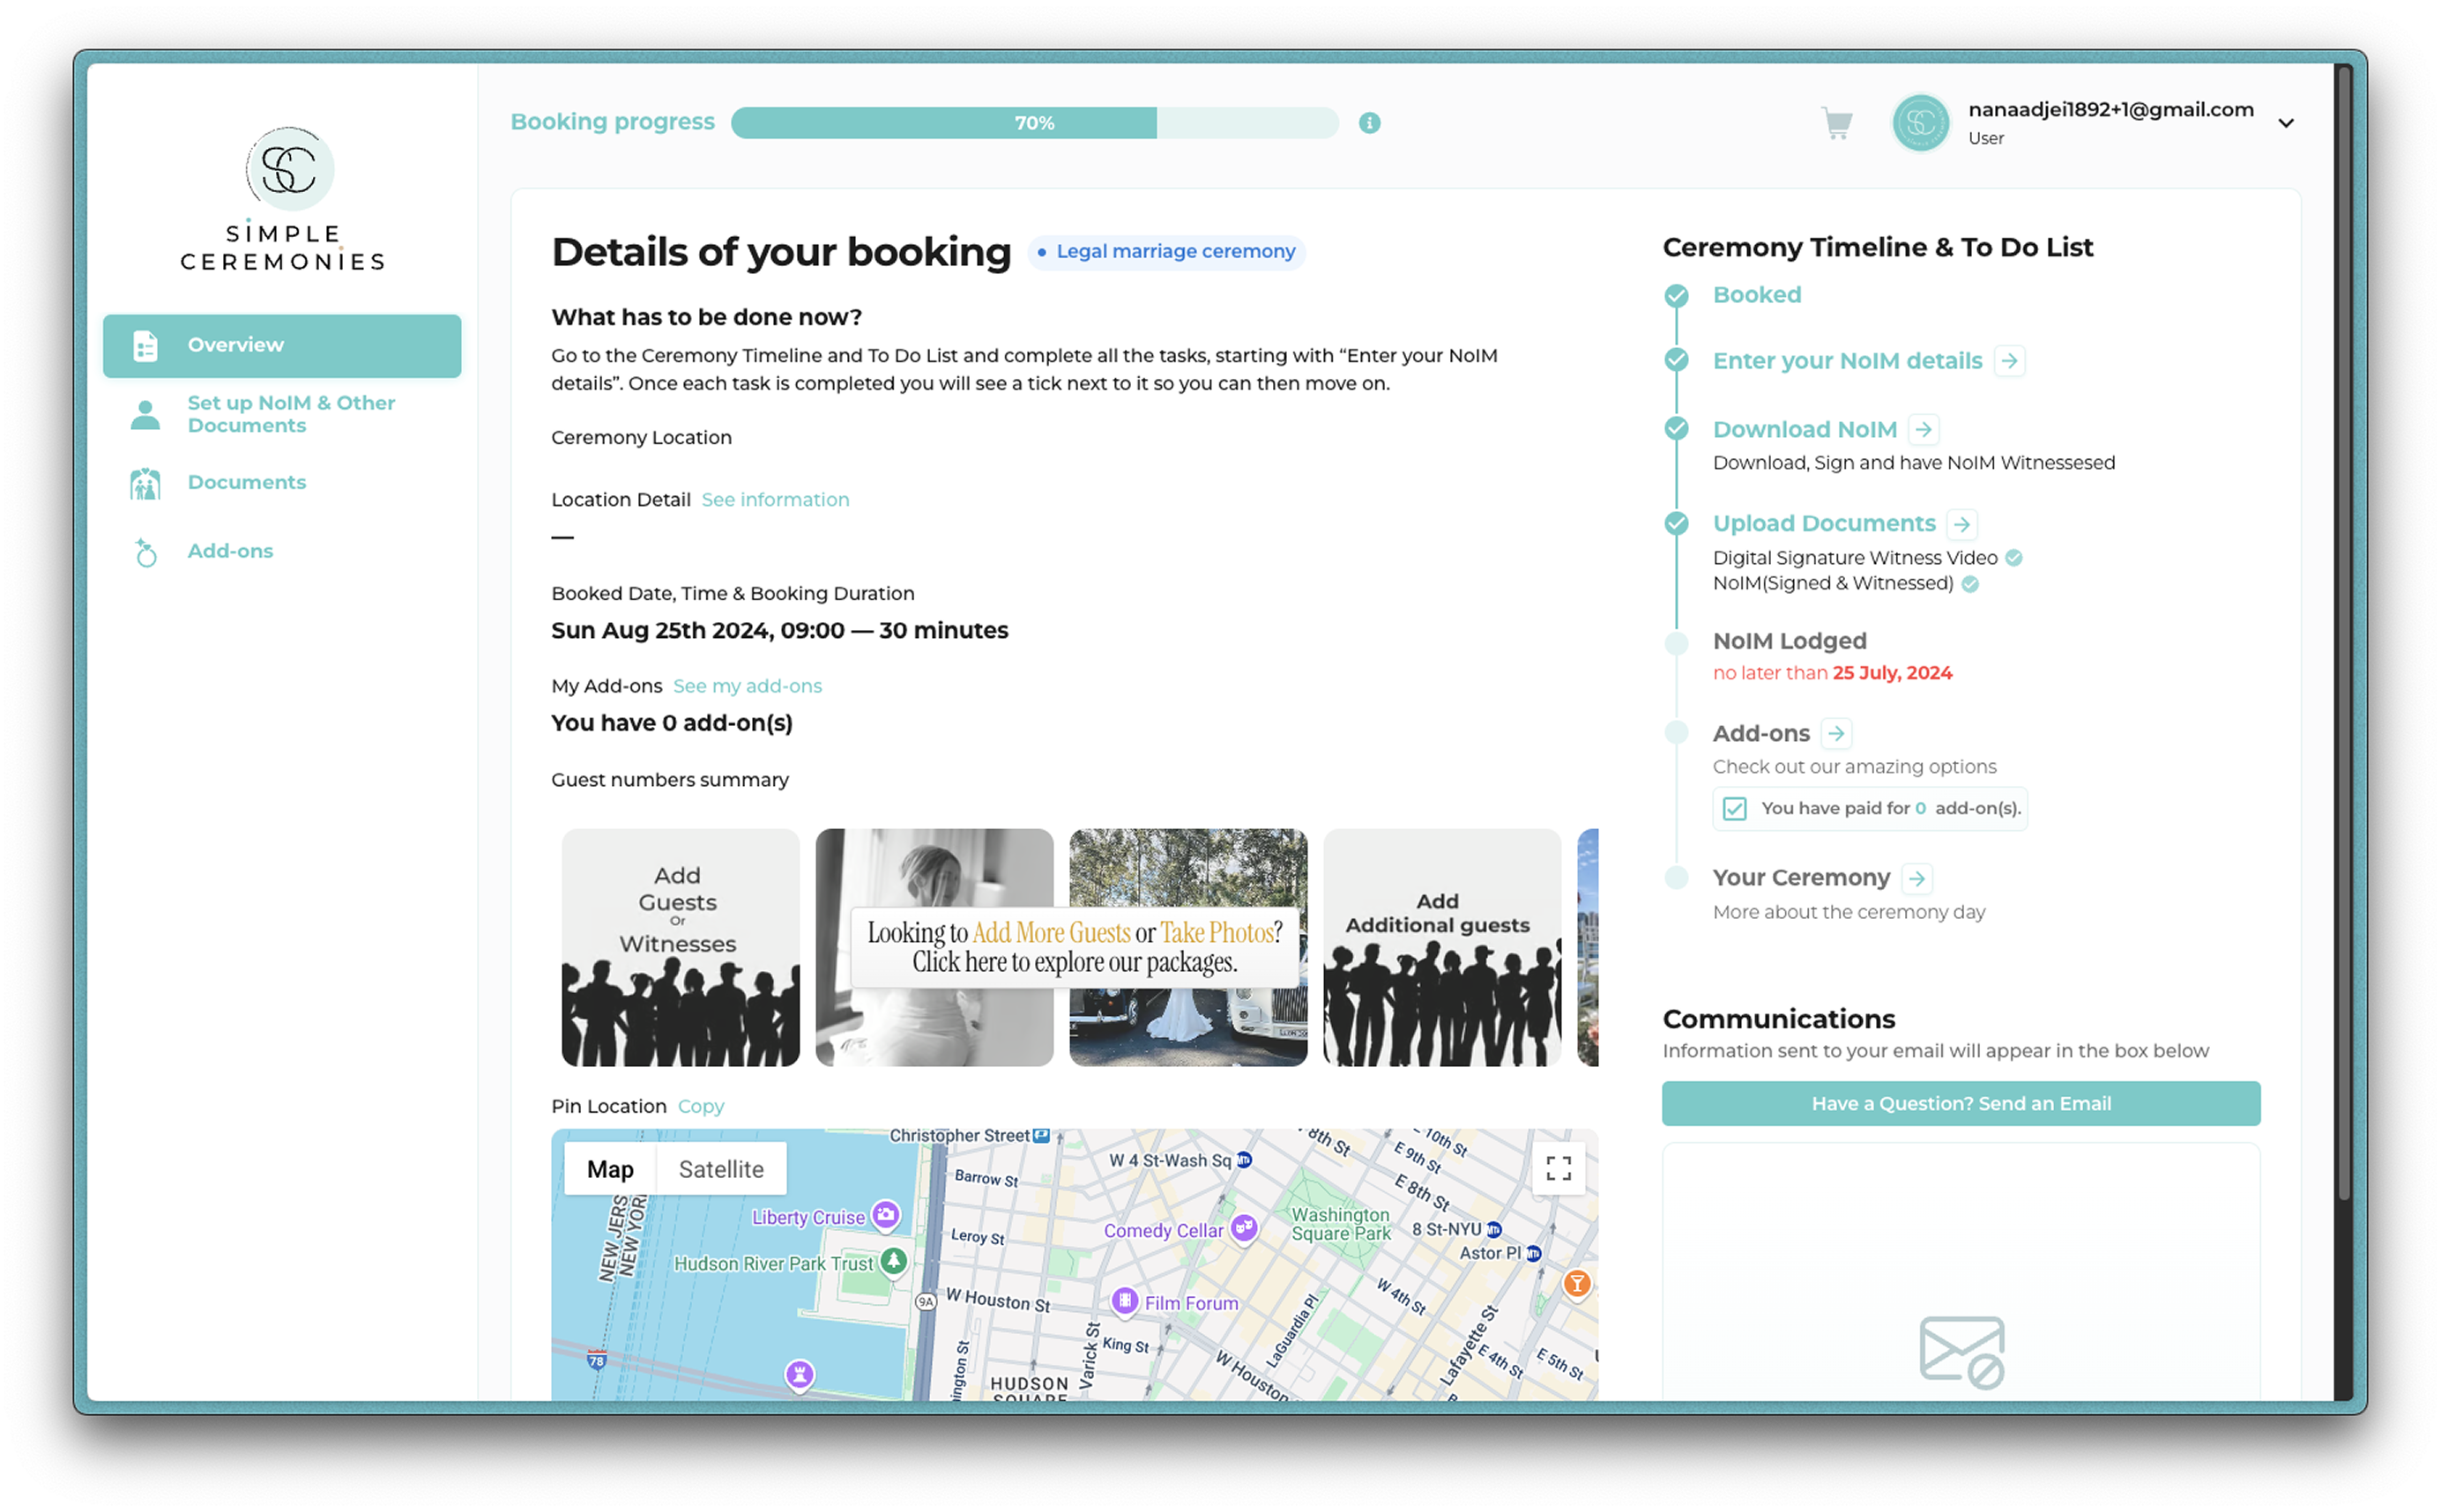Image resolution: width=2441 pixels, height=1512 pixels.
Task: Switch the map to Map view
Action: click(610, 1169)
